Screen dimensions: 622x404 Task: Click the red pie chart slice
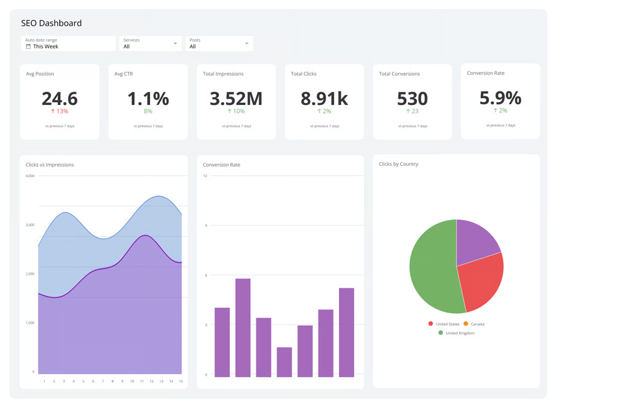pyautogui.click(x=482, y=280)
